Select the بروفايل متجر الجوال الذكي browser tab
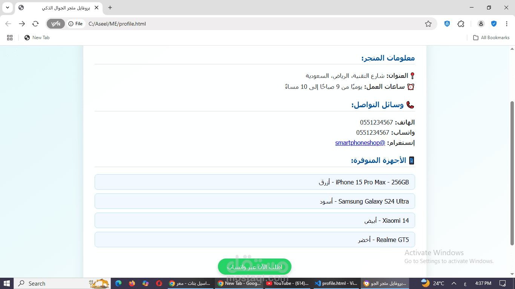Viewport: 515px width, 289px height. 59,8
